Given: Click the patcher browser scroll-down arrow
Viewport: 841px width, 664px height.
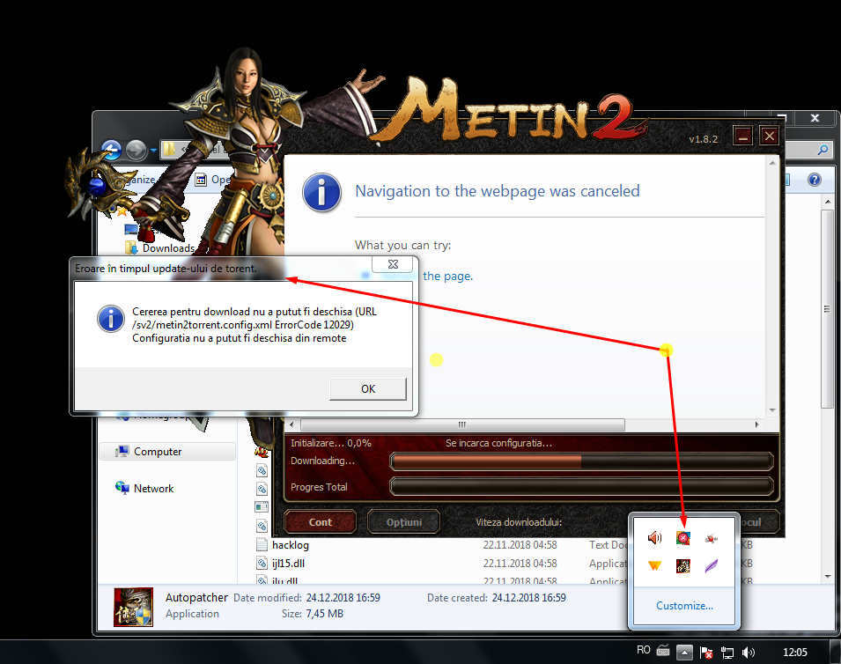Looking at the screenshot, I should [x=772, y=410].
